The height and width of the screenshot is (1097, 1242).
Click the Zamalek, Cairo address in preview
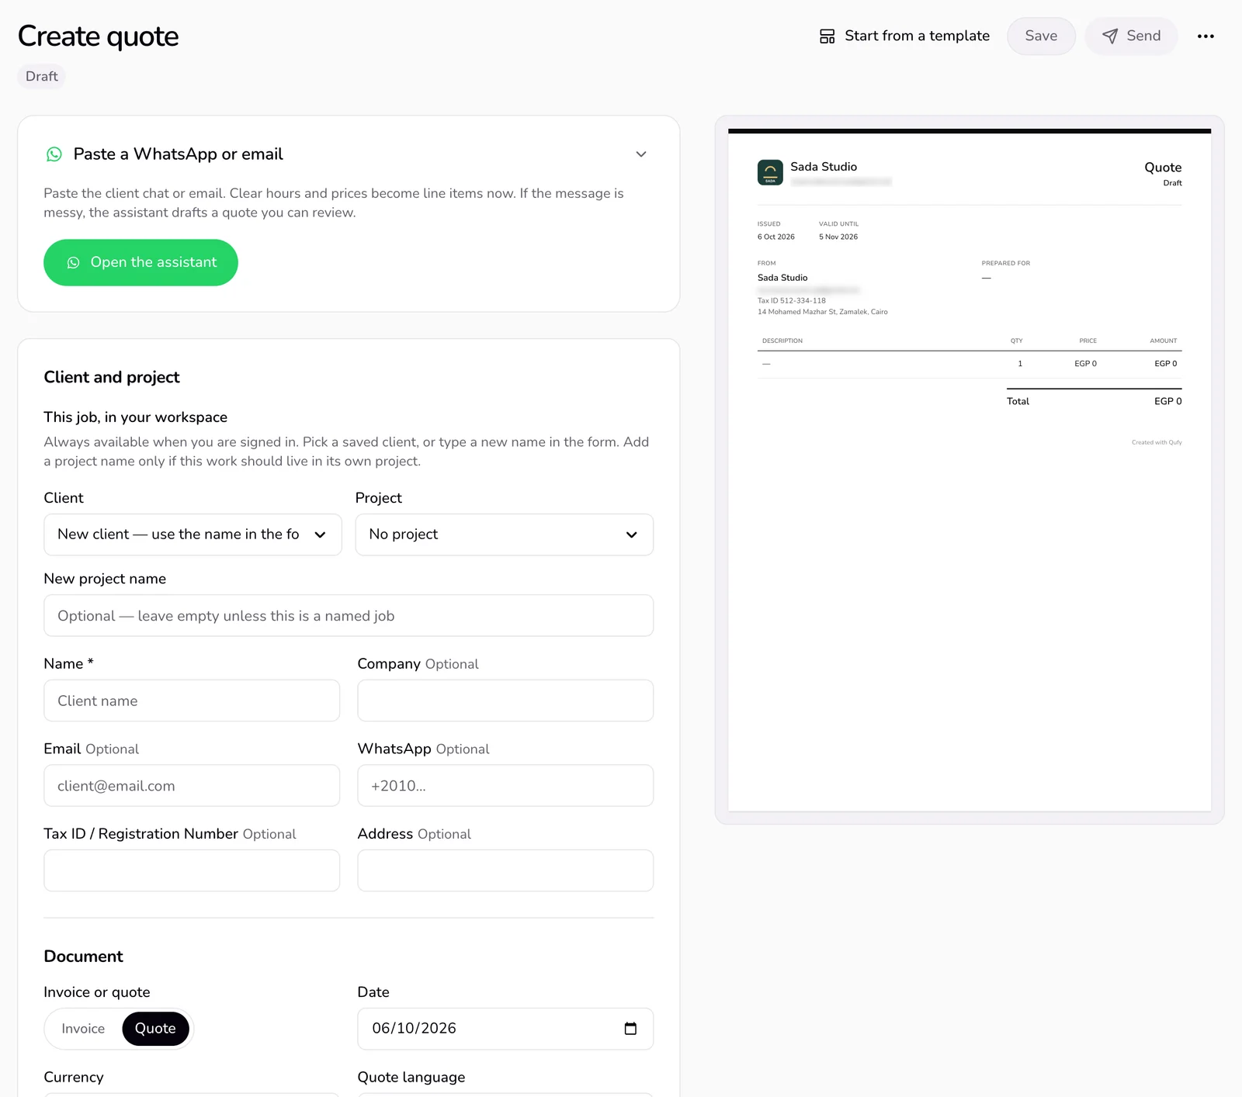point(823,312)
